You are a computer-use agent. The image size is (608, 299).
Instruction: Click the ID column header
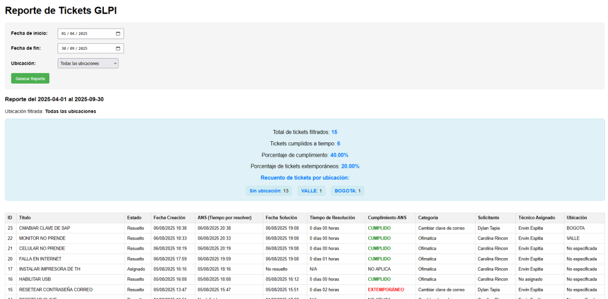coord(11,218)
